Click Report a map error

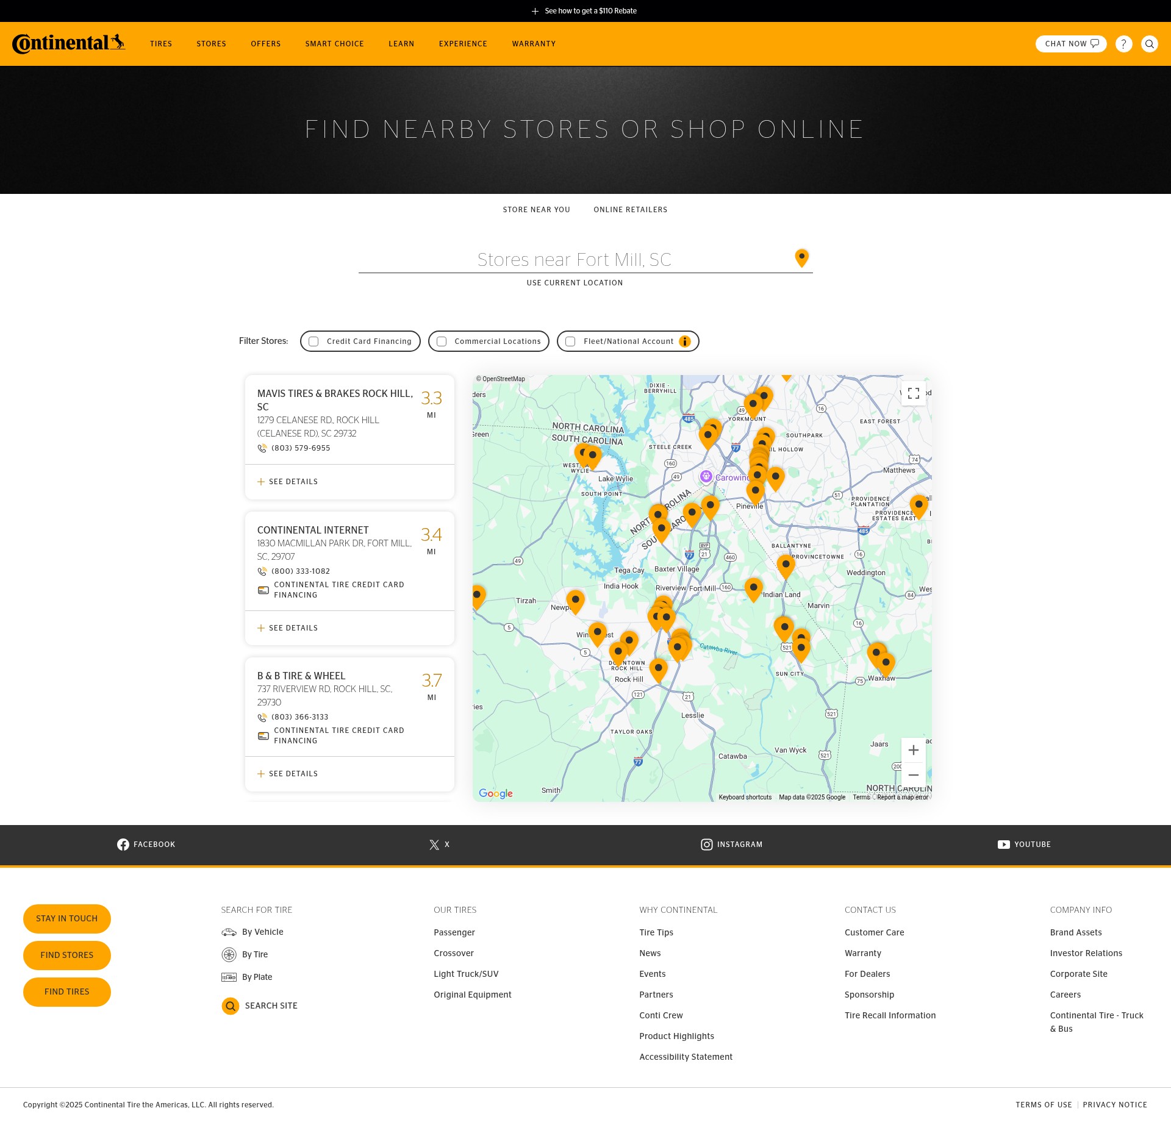pyautogui.click(x=903, y=797)
